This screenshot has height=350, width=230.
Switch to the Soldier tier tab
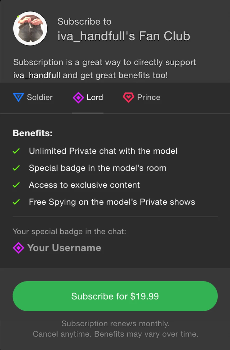39,98
